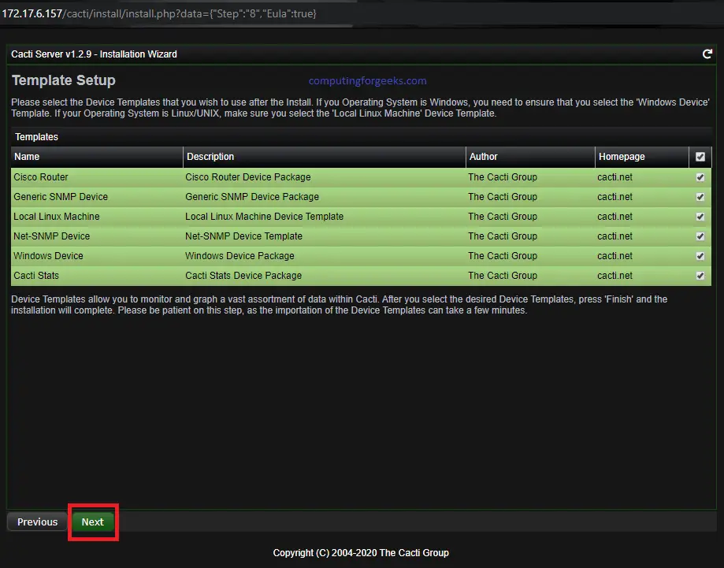The width and height of the screenshot is (724, 568).
Task: Click 'Generic SNMP Device Package' description
Action: tap(252, 197)
